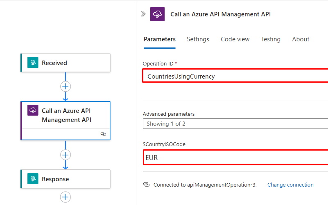
Task: Click the link icon on API Management node
Action: coord(103,134)
